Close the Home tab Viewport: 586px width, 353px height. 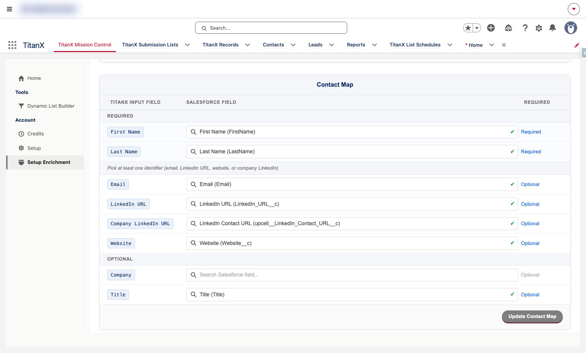504,45
